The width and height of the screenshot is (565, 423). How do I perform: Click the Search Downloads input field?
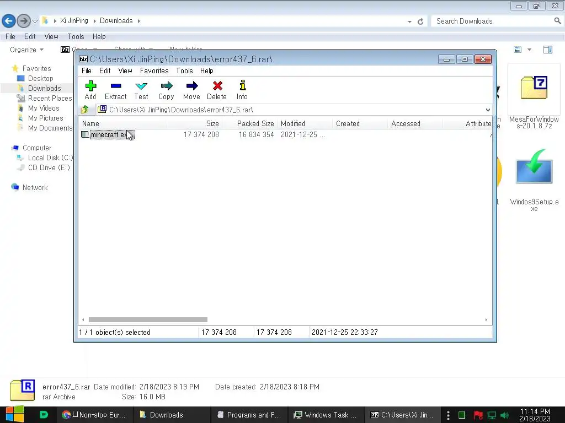click(x=493, y=21)
